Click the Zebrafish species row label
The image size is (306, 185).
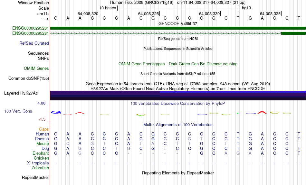pos(40,168)
